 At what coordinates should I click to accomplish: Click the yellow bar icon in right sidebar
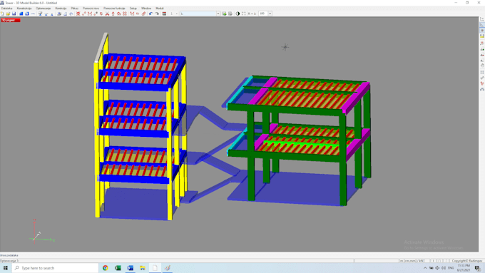point(482,36)
